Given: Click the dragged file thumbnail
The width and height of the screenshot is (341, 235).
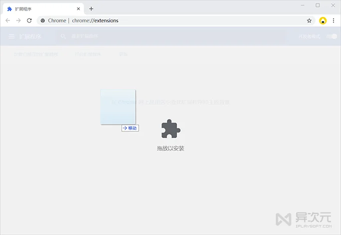Looking at the screenshot, I should click(118, 106).
